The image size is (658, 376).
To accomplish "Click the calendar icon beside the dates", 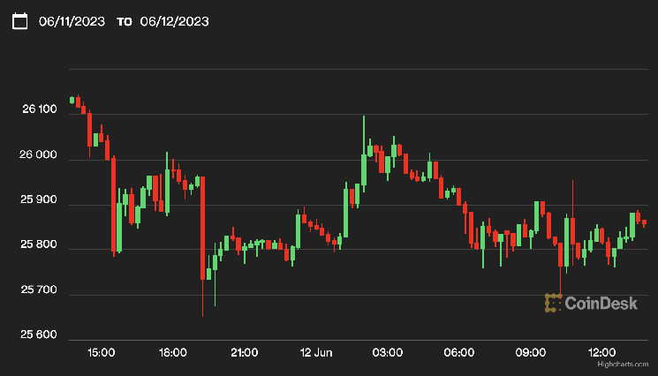I will pyautogui.click(x=20, y=20).
